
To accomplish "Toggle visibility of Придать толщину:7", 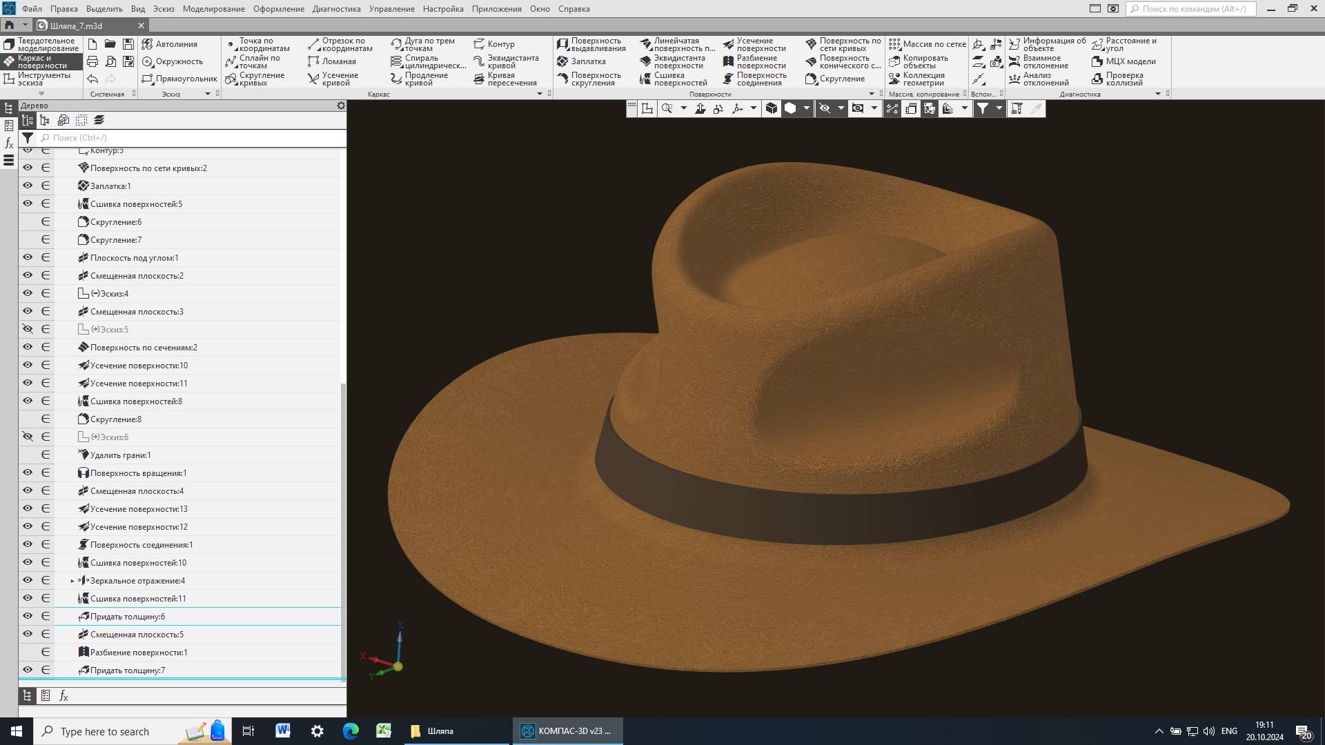I will [x=28, y=670].
